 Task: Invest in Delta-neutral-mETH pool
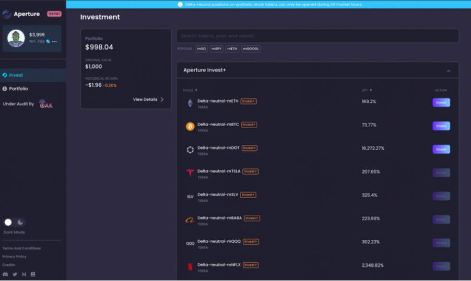[441, 103]
